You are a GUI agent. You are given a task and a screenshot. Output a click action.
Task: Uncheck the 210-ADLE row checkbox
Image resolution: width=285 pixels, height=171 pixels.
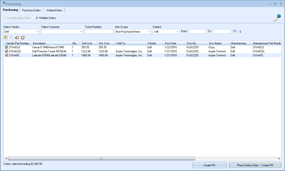coord(6,47)
